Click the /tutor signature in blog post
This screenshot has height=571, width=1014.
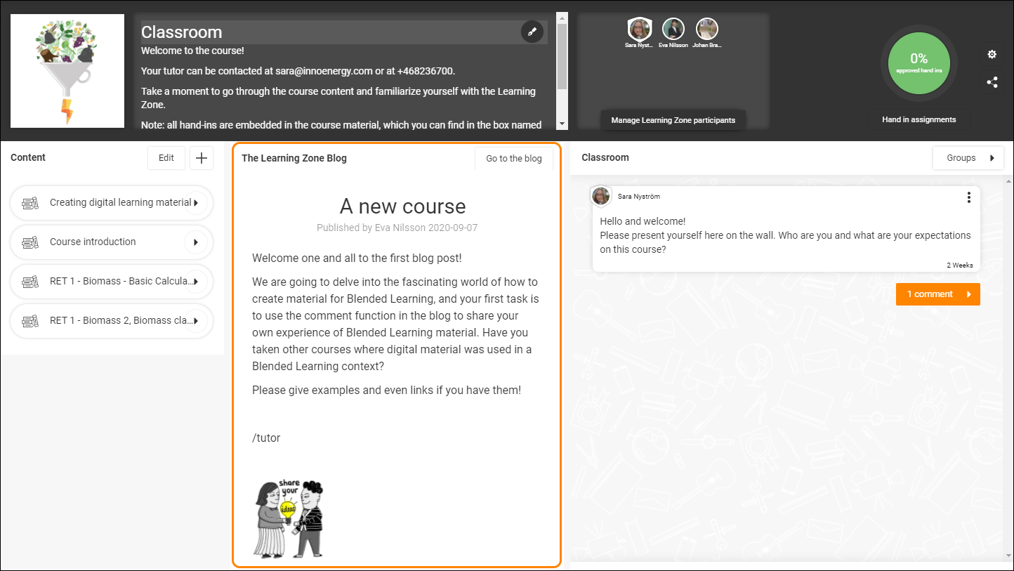[x=266, y=438]
